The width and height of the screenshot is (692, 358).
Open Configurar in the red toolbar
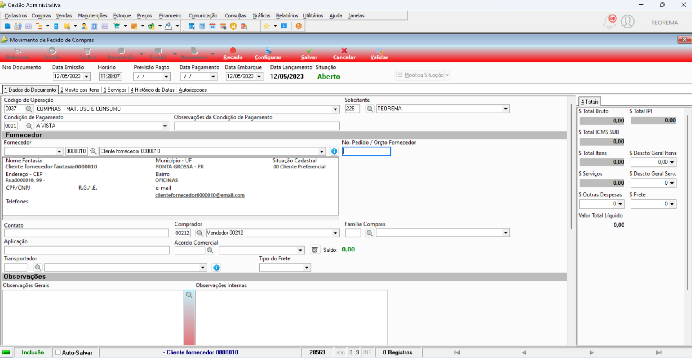(268, 54)
